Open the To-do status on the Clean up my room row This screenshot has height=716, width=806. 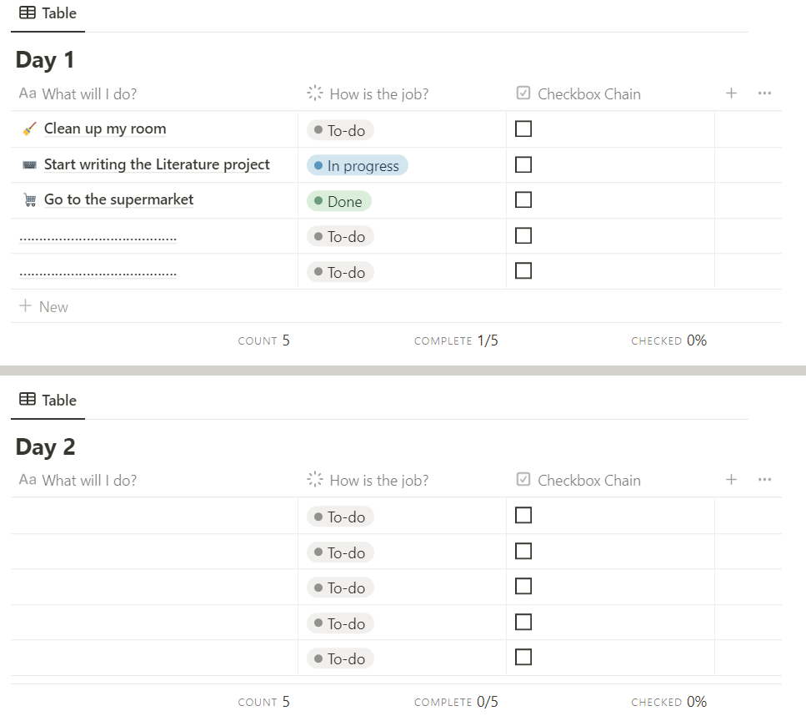(340, 130)
